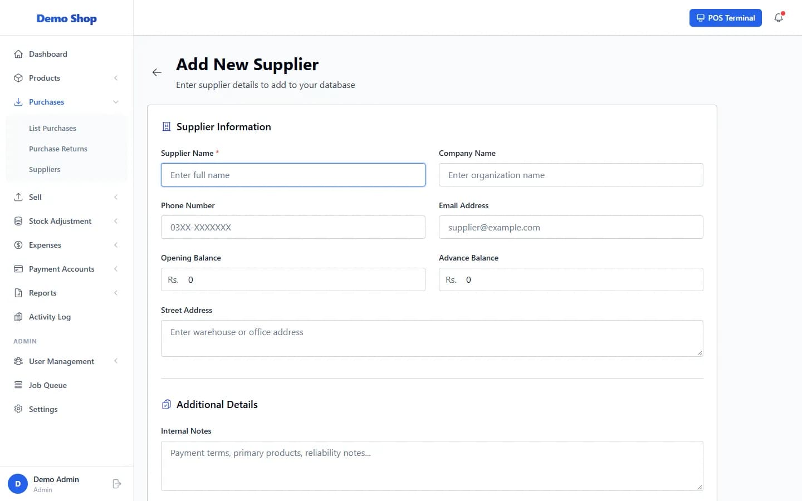Click the Opening Balance amount field
The height and width of the screenshot is (501, 802).
pos(293,279)
